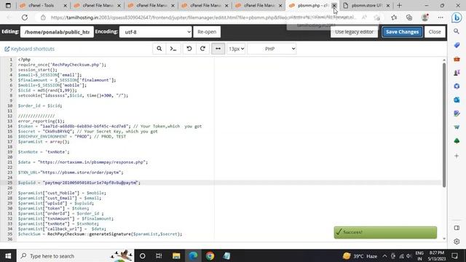Open weather widget 39°C Haze
The height and width of the screenshot is (262, 466).
[x=360, y=255]
